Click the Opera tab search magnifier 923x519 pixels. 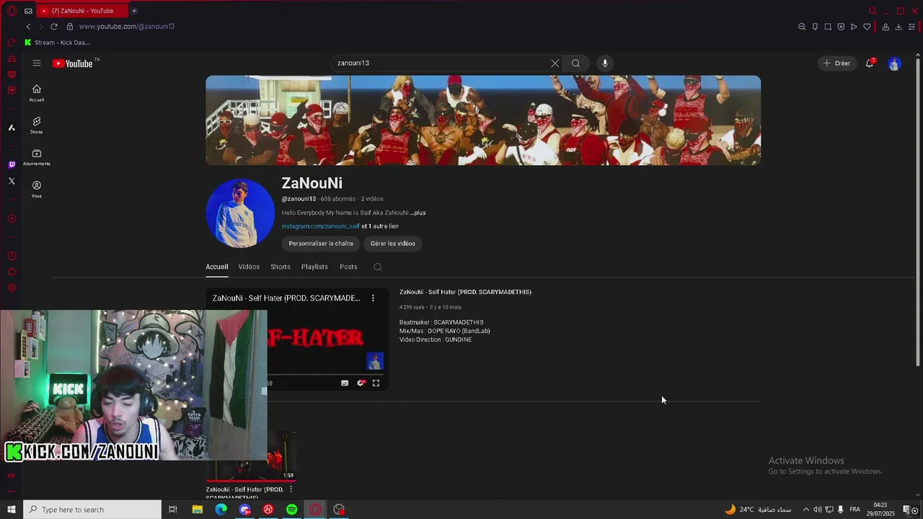point(873,11)
